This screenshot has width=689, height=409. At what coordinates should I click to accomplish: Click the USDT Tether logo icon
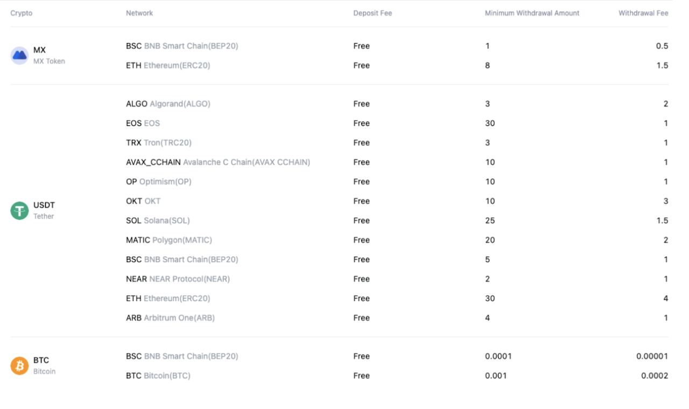coord(19,210)
